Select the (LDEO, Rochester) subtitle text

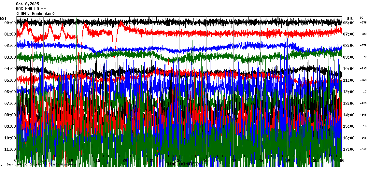pos(35,14)
